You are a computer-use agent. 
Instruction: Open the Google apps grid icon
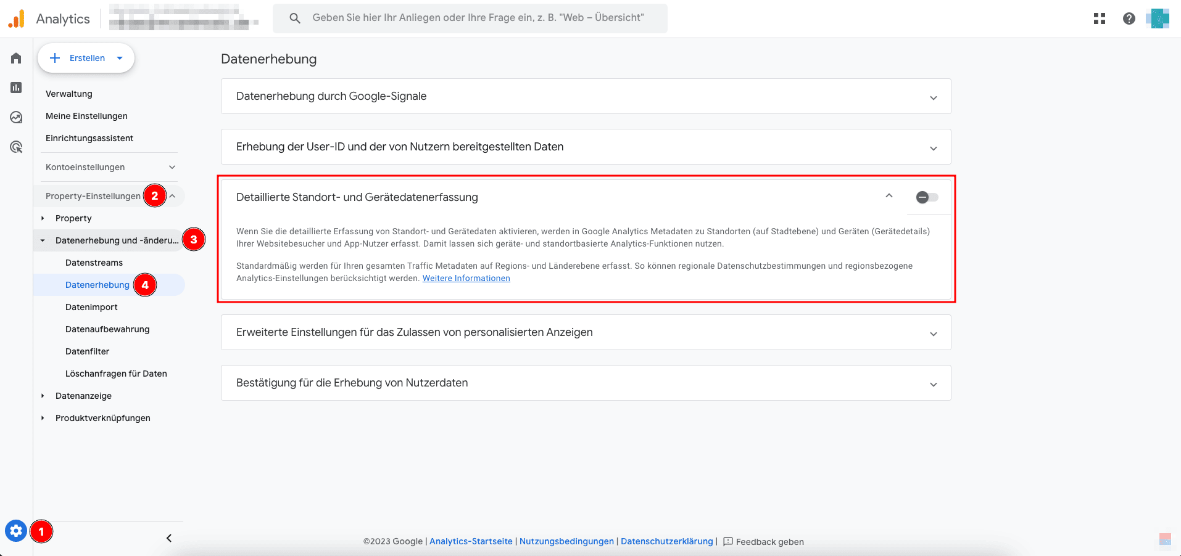pos(1100,18)
